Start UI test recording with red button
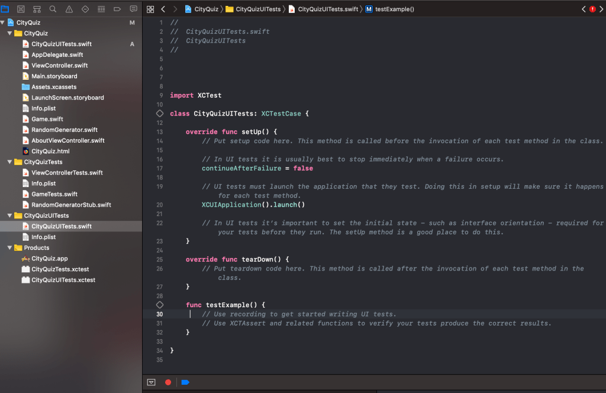 tap(168, 382)
